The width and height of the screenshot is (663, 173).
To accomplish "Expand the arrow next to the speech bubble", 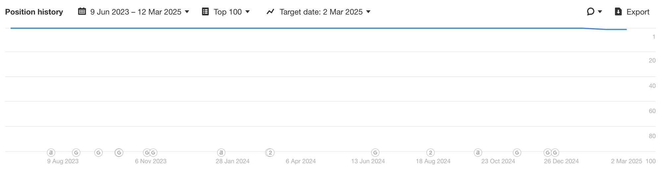I will (x=600, y=12).
